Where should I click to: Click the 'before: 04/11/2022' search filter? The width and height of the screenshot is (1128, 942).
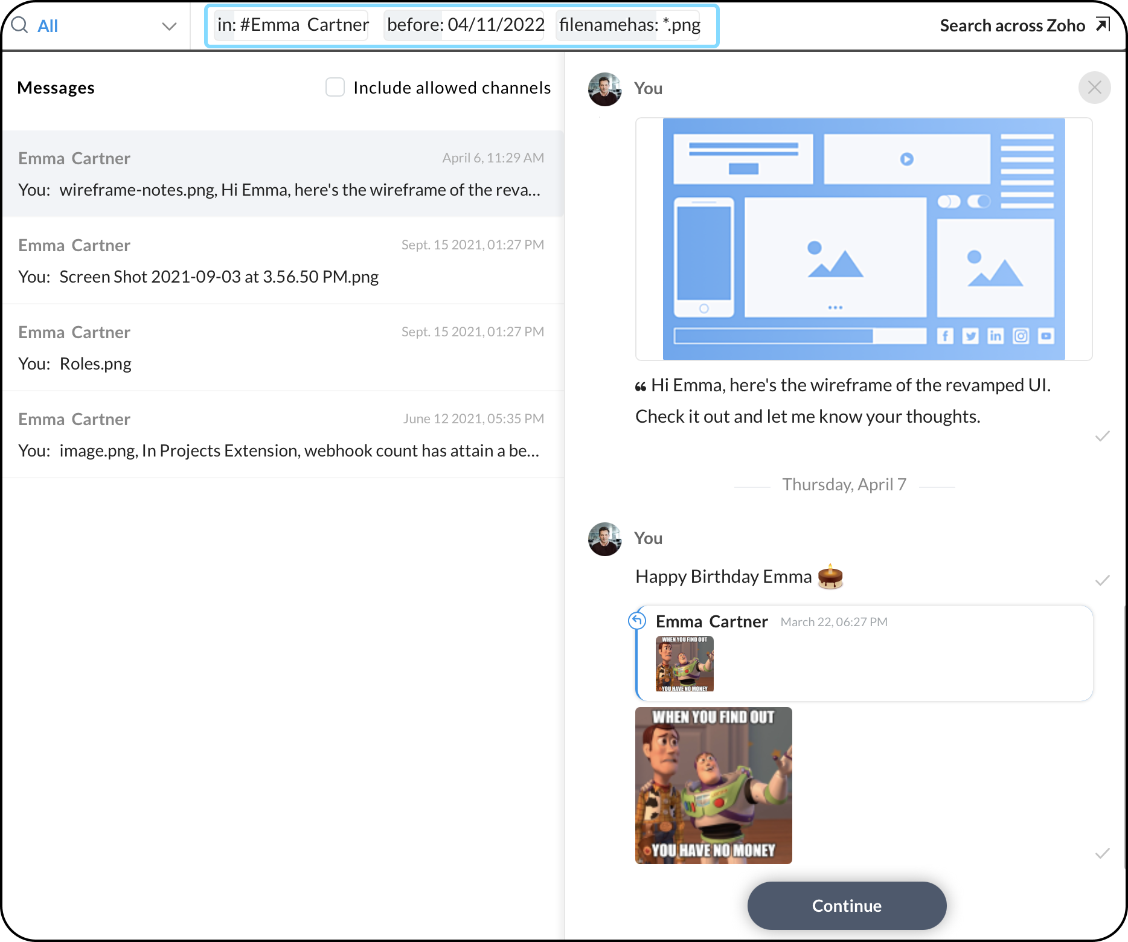(465, 25)
